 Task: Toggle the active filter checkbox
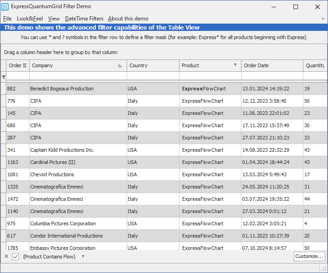(15, 257)
